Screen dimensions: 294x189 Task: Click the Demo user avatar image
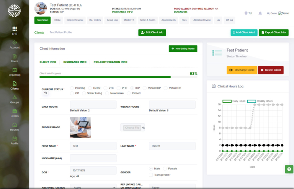click(x=284, y=13)
